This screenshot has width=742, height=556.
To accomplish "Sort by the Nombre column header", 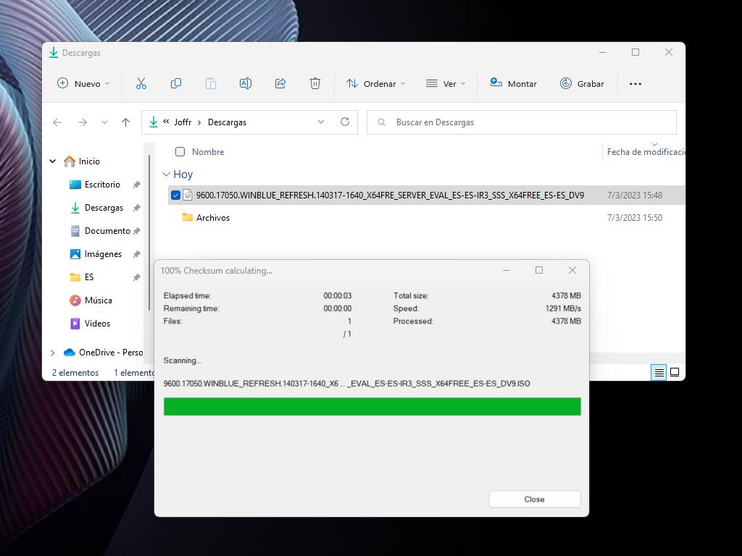I will (208, 152).
